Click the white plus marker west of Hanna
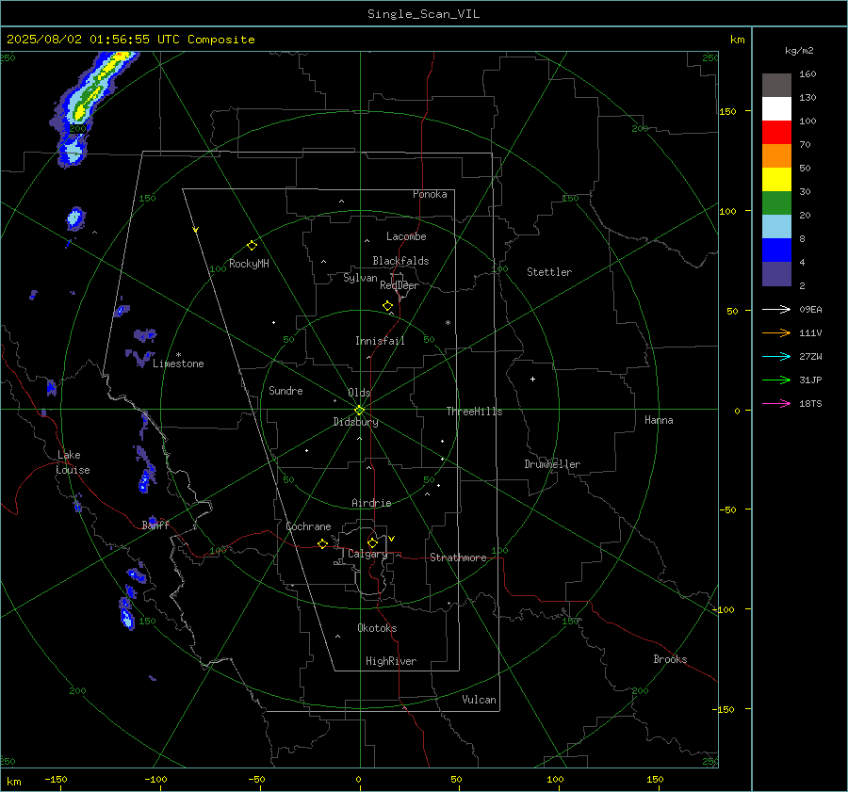This screenshot has width=848, height=792. click(532, 379)
